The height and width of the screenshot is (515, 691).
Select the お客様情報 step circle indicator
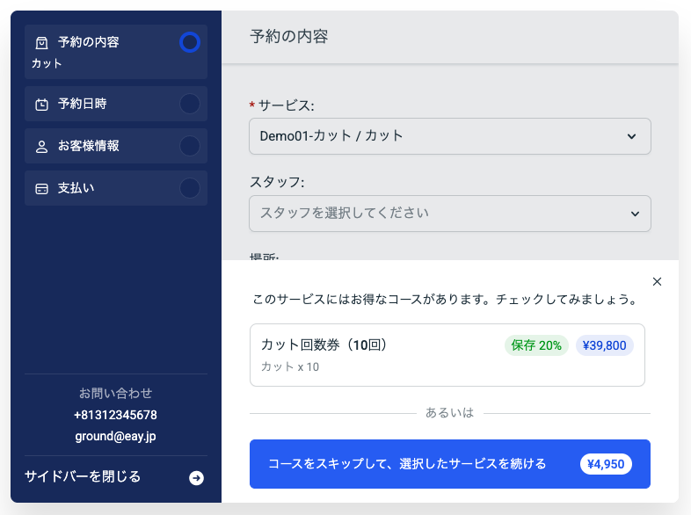pos(189,146)
